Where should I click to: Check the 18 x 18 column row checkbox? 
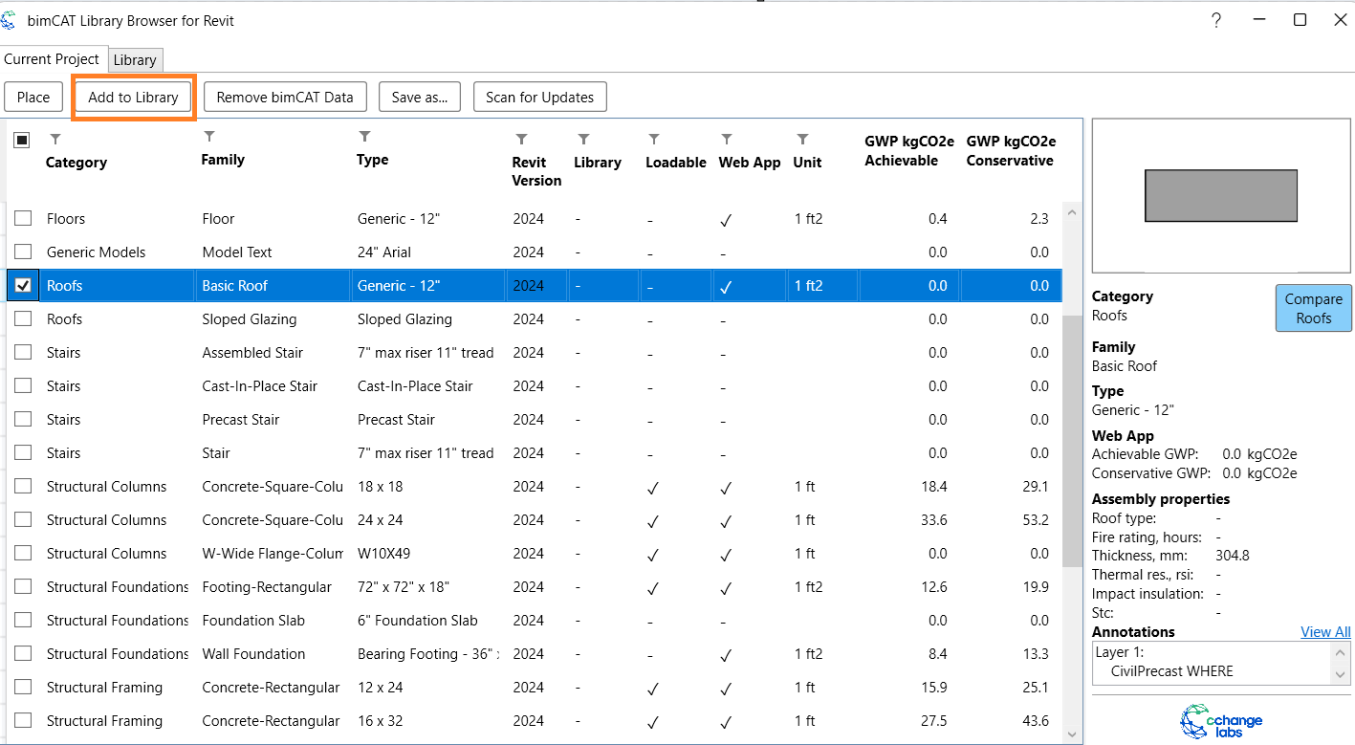23,487
